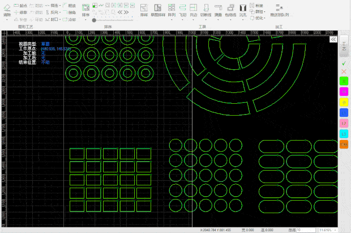The width and height of the screenshot is (351, 233).
Task: Expand the 反向 dropdown arrow
Action: click(60, 12)
